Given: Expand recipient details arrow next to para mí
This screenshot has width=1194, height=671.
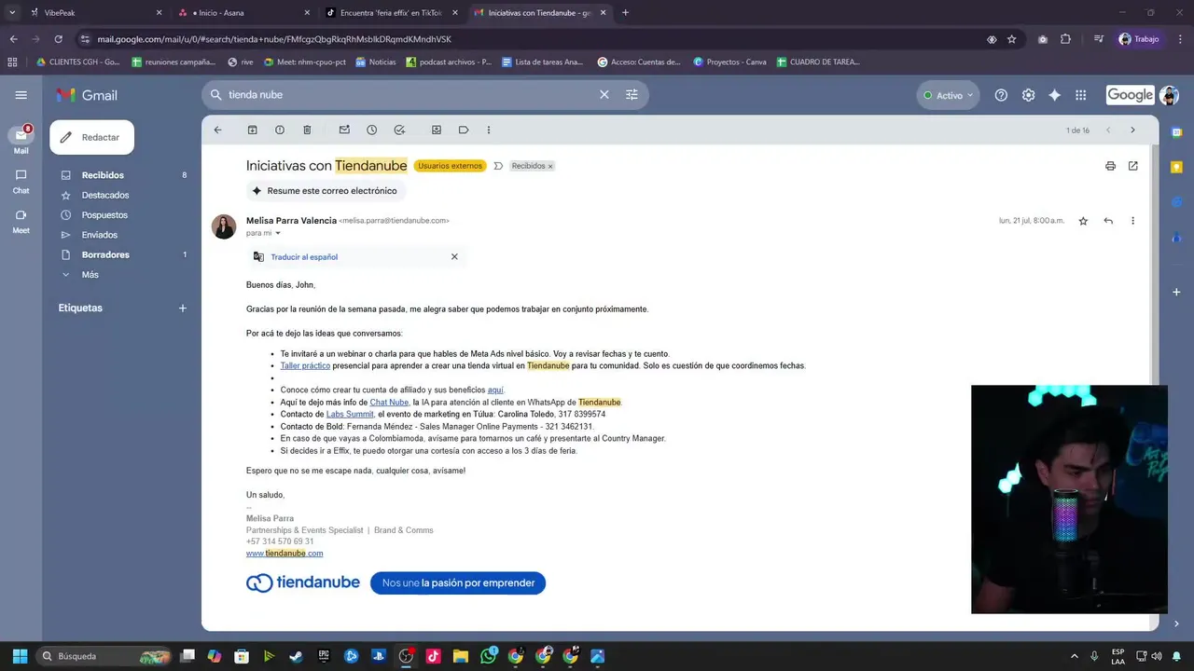Looking at the screenshot, I should [277, 234].
